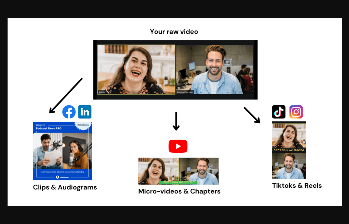Select the man's panel in raw video
The height and width of the screenshot is (224, 349).
point(215,69)
